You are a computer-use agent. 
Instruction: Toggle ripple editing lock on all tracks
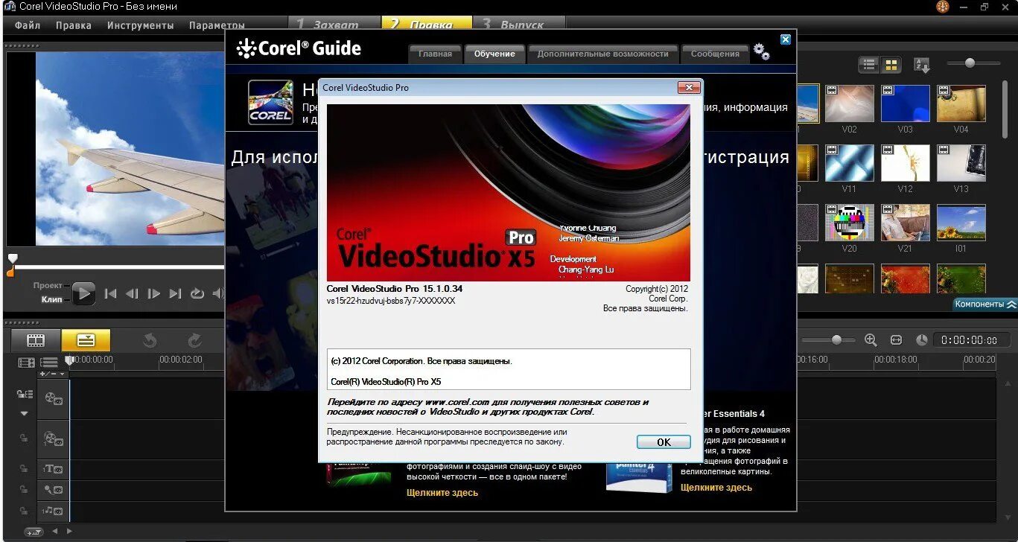coord(25,395)
